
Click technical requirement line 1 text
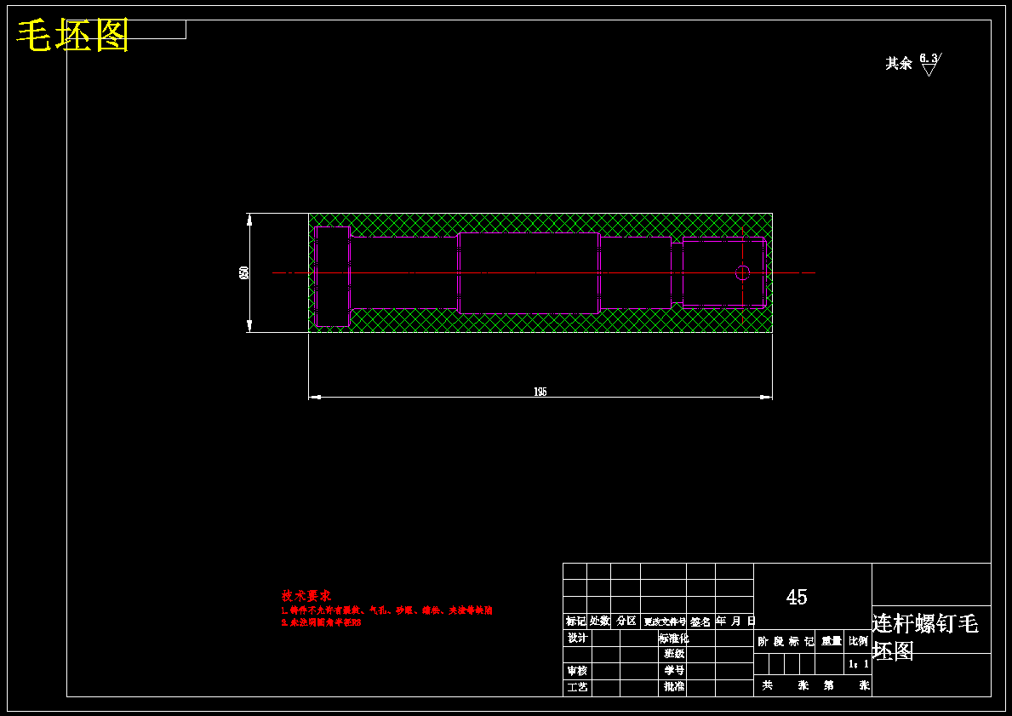point(386,610)
